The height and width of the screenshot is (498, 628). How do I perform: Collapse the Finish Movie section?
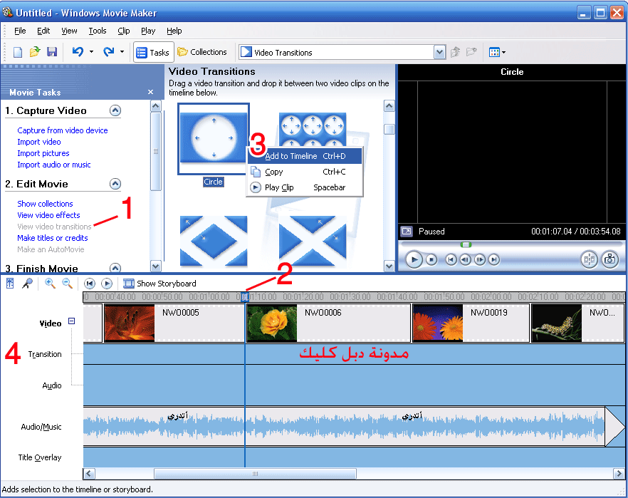tap(115, 268)
